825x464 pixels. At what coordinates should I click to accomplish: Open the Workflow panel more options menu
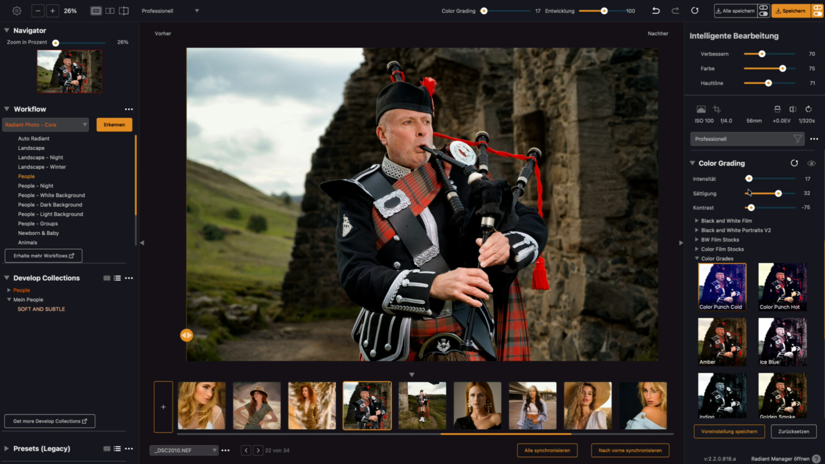129,109
